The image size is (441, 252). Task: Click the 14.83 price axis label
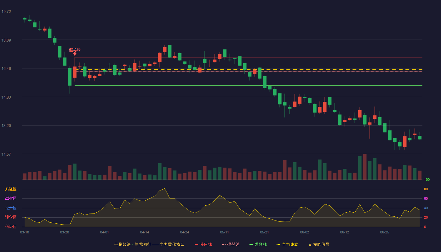click(x=6, y=97)
